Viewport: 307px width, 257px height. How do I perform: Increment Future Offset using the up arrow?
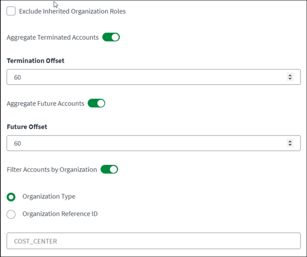(290, 141)
